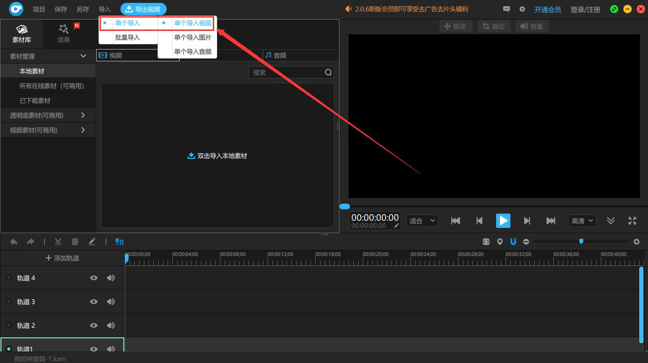Click the preview progress slider handle

click(345, 206)
